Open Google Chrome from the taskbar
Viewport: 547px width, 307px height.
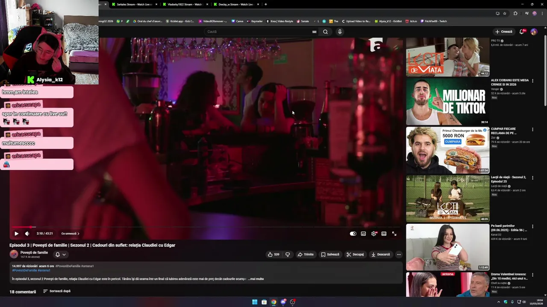click(273, 302)
